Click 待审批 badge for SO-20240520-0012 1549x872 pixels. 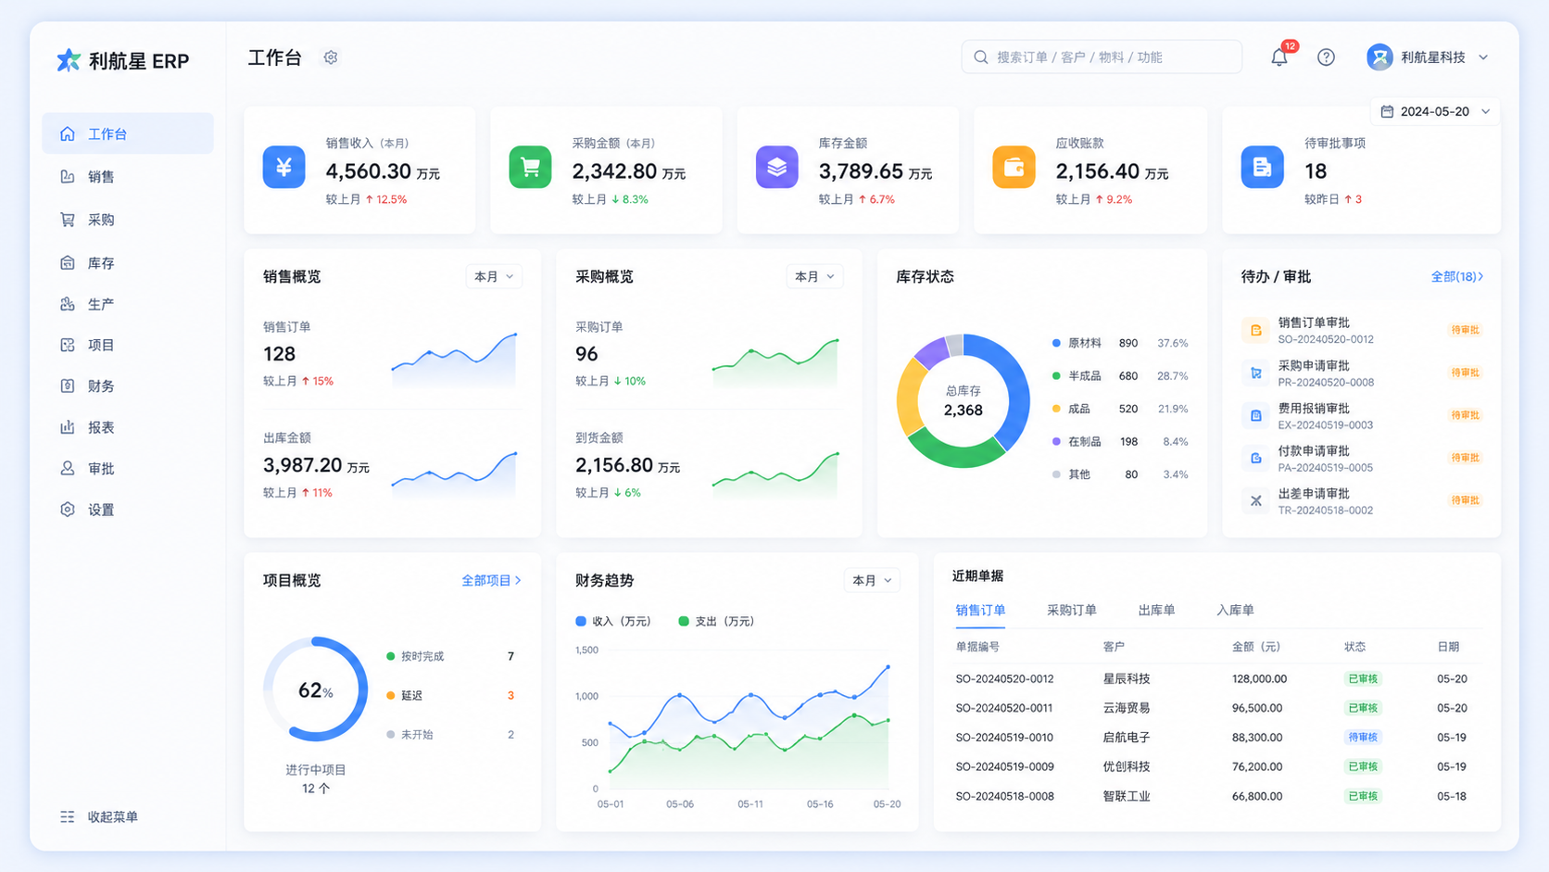1465,330
